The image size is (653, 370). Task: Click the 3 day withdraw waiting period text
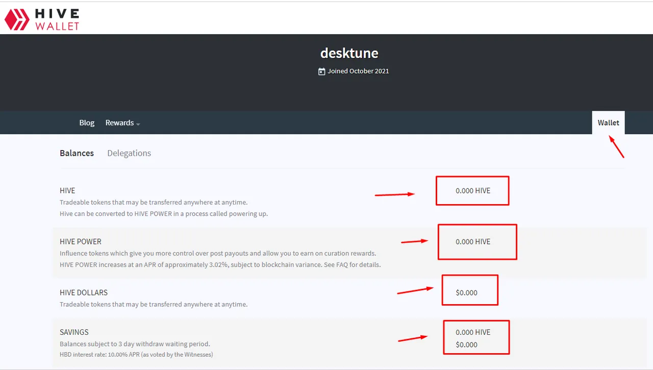point(135,344)
